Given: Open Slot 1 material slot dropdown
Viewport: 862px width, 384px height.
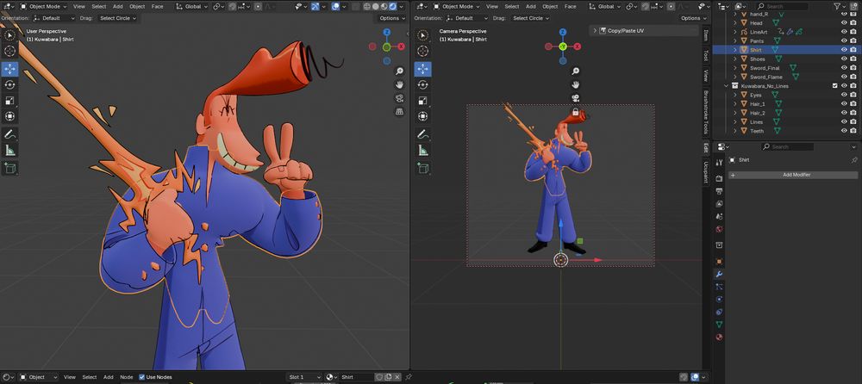Looking at the screenshot, I should point(304,377).
